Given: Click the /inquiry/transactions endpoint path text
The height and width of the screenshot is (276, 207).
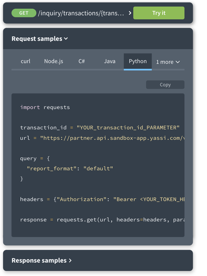Looking at the screenshot, I should point(81,13).
